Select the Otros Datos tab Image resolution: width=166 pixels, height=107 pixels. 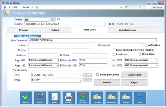(90, 30)
